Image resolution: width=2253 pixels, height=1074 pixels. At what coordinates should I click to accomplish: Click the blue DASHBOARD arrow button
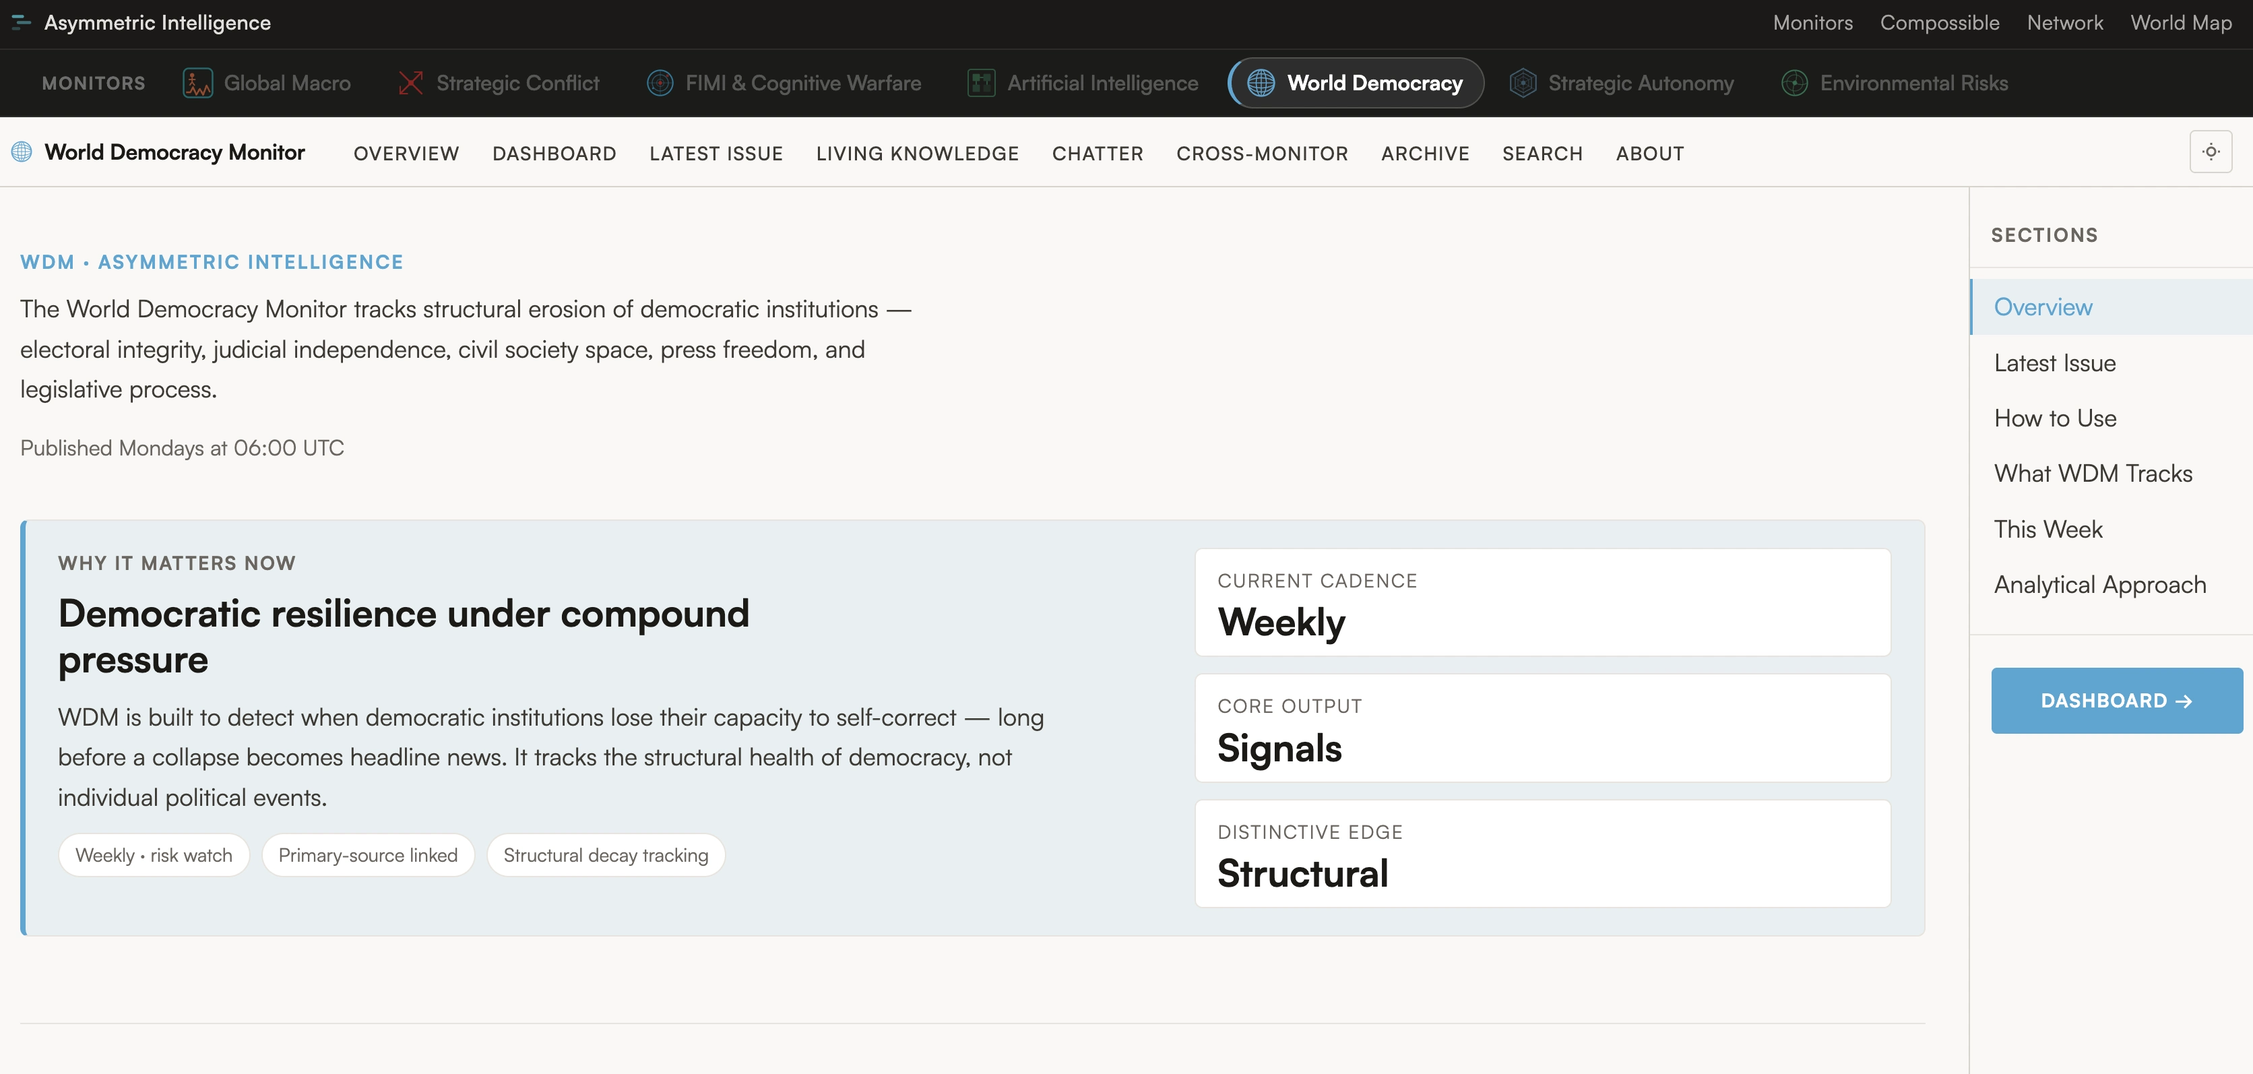point(2116,701)
